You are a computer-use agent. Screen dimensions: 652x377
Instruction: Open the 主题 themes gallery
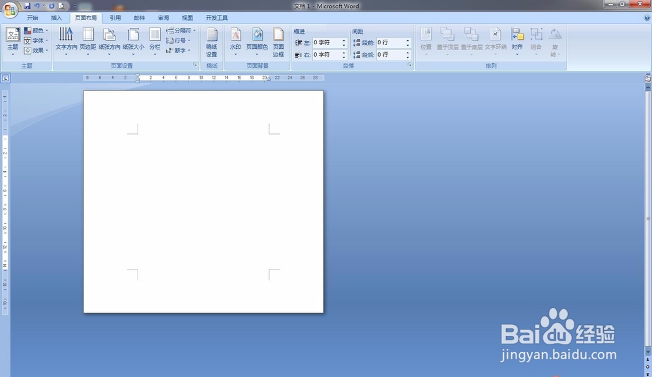pyautogui.click(x=12, y=42)
